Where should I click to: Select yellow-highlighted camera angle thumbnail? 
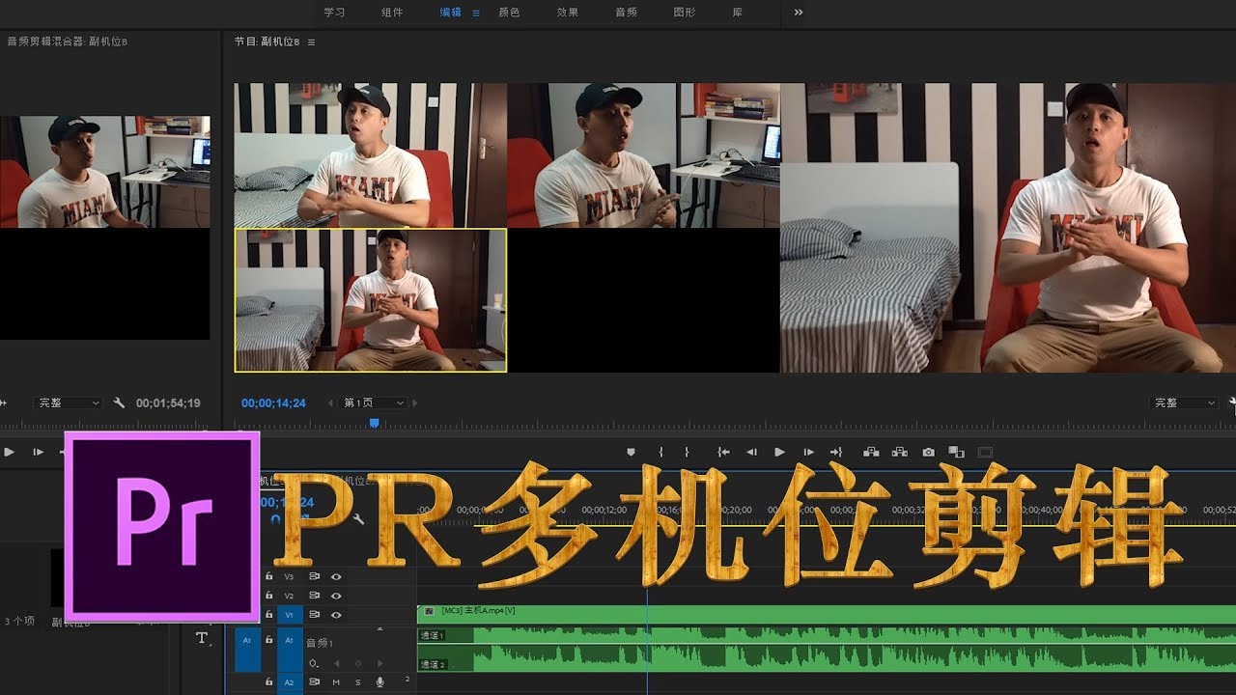(371, 300)
